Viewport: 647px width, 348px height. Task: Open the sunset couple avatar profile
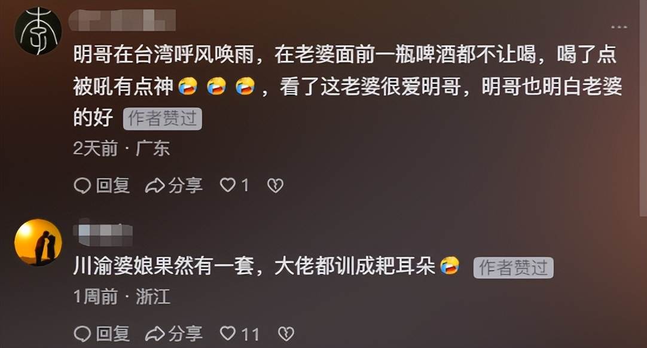[38, 243]
